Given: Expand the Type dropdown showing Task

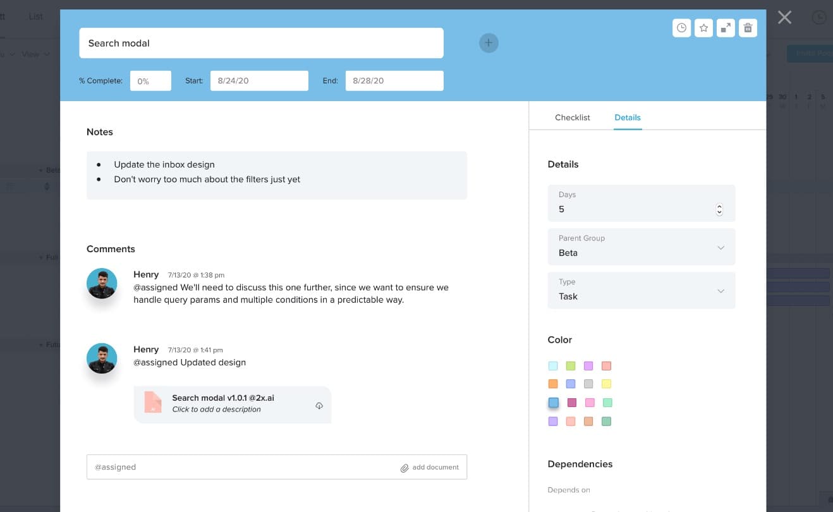Looking at the screenshot, I should click(x=641, y=290).
